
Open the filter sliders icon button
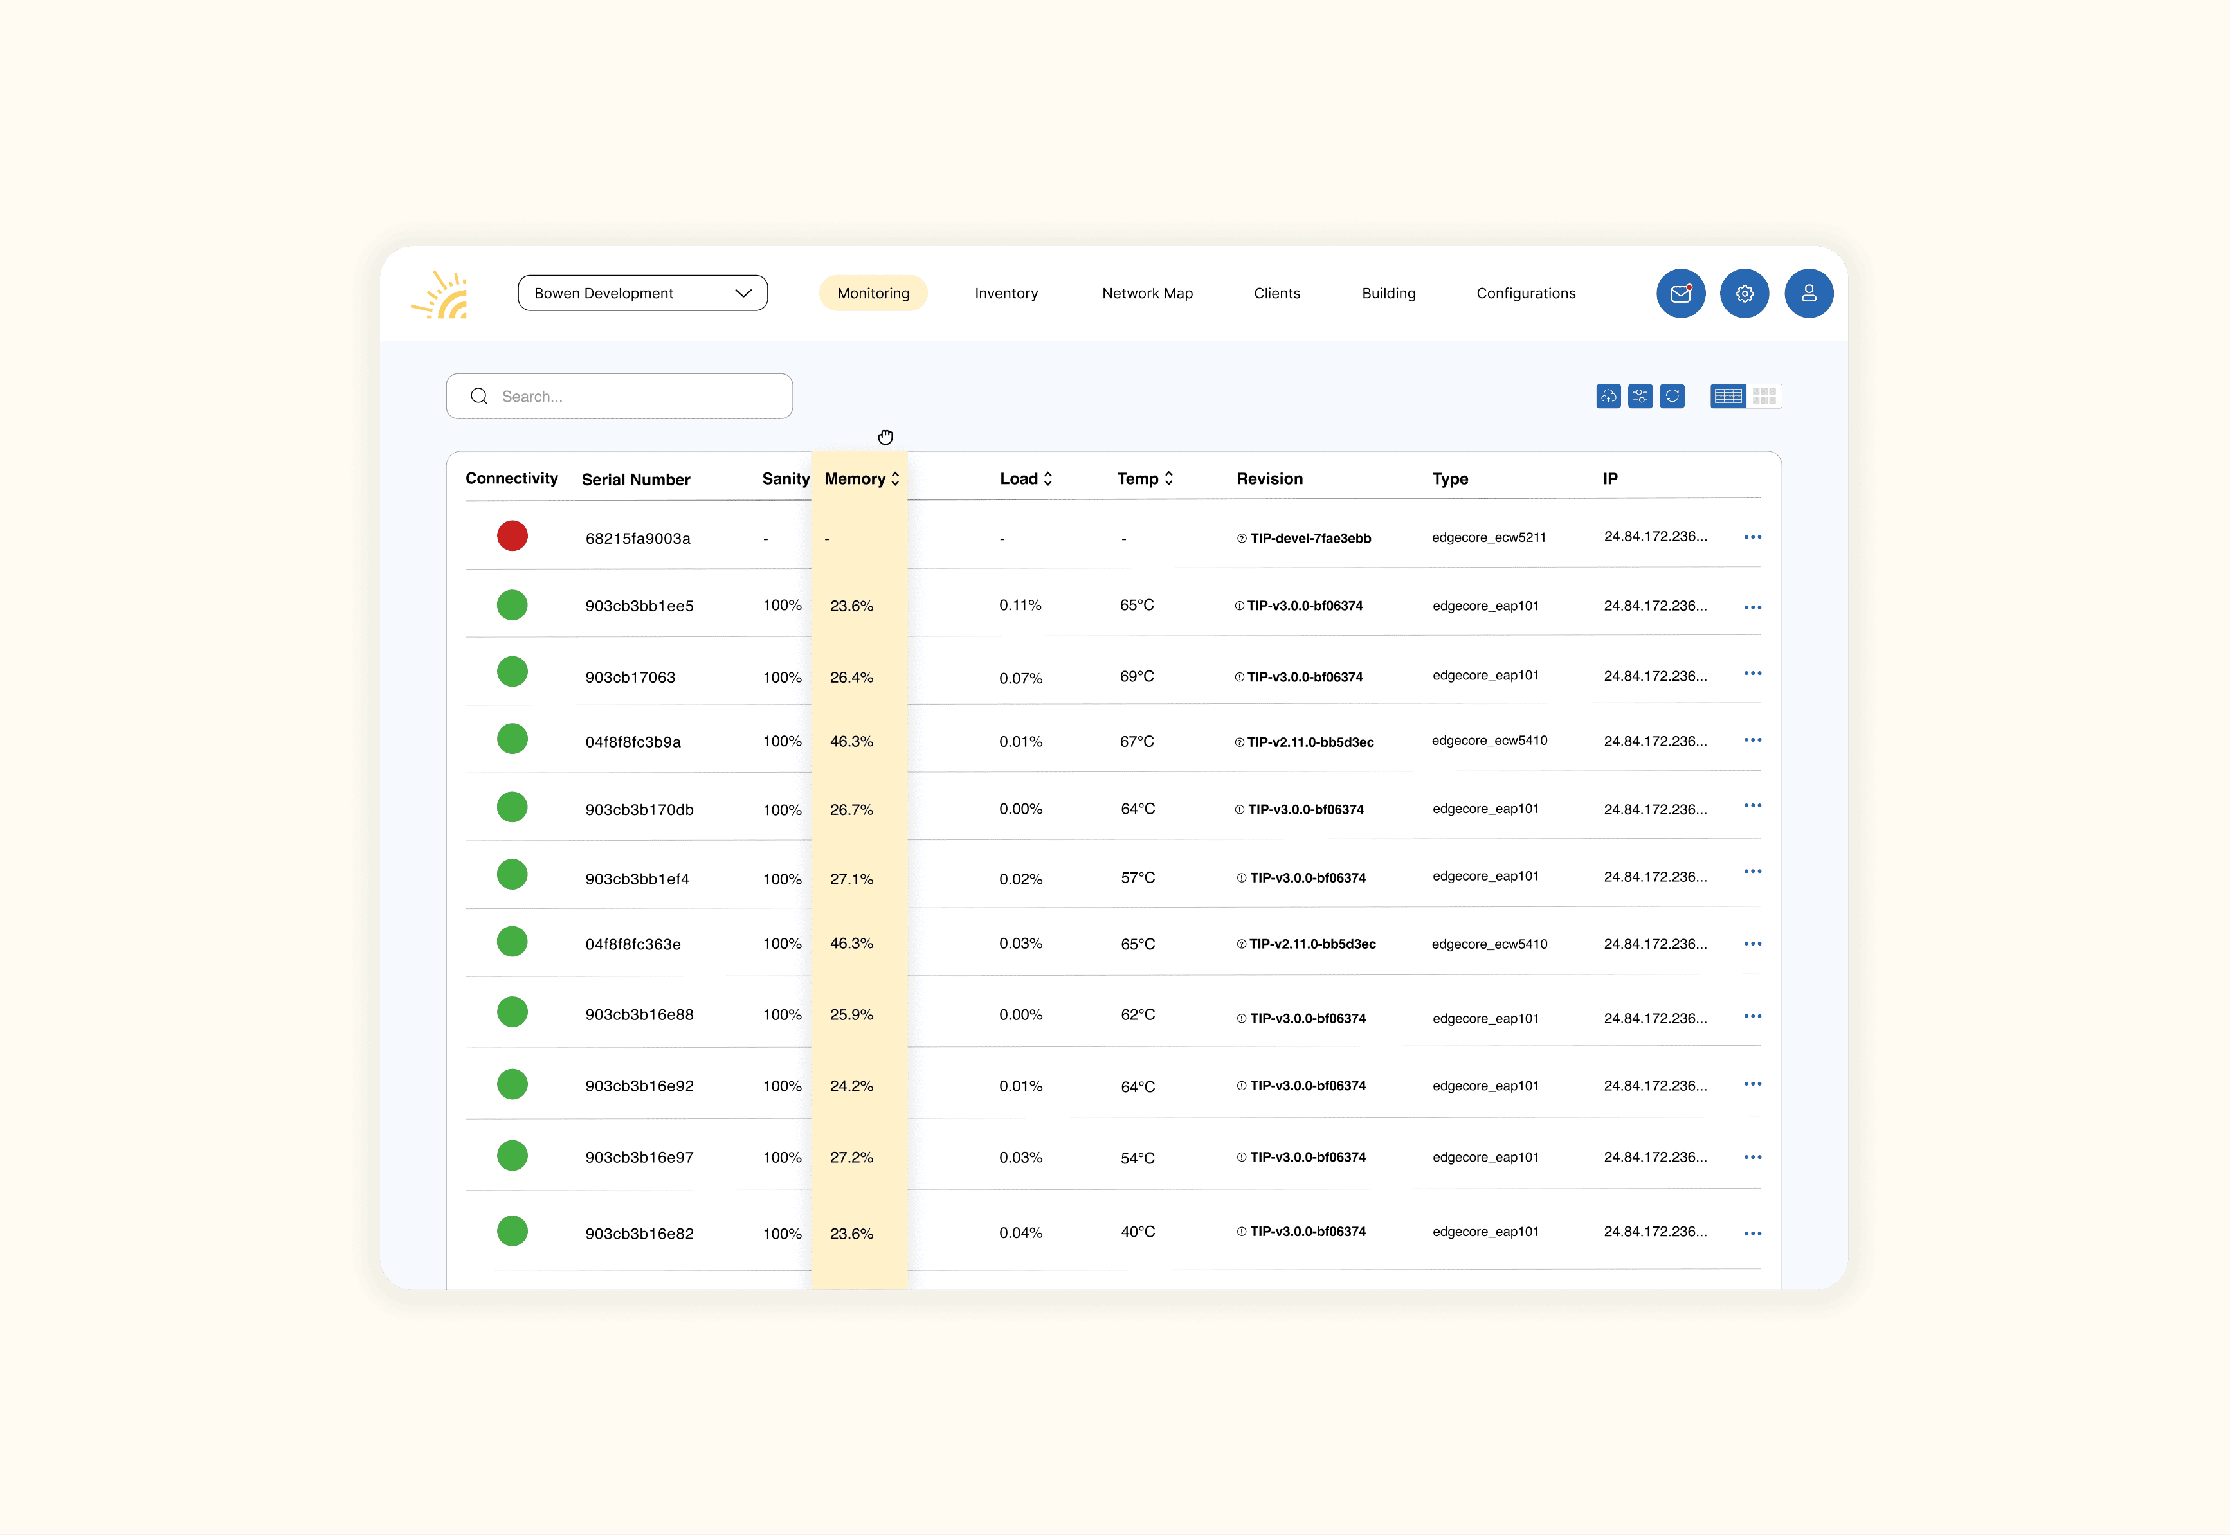(1640, 396)
